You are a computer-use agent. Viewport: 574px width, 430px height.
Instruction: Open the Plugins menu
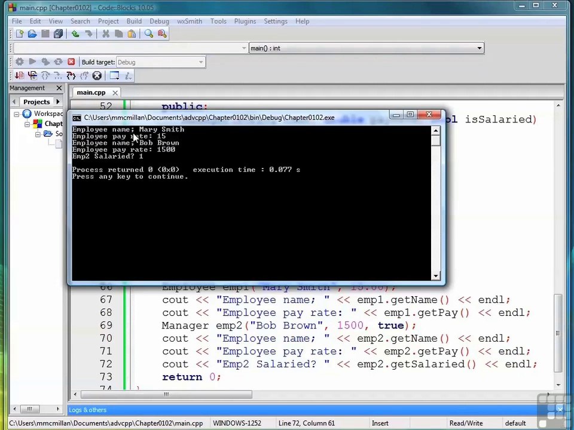245,21
